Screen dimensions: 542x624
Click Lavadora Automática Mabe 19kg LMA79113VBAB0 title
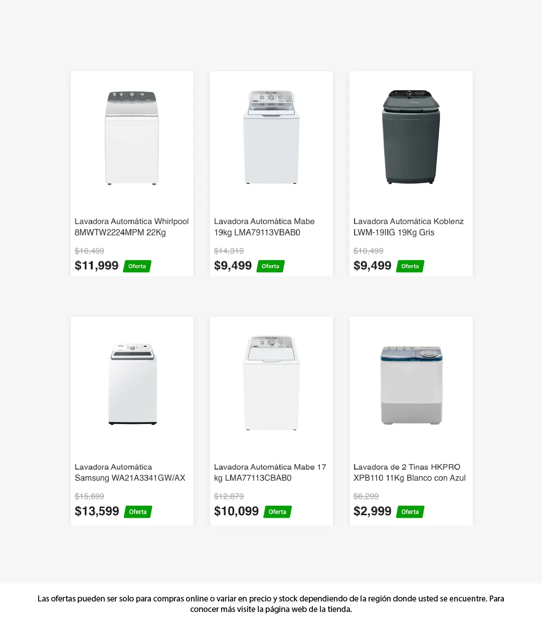tap(264, 227)
